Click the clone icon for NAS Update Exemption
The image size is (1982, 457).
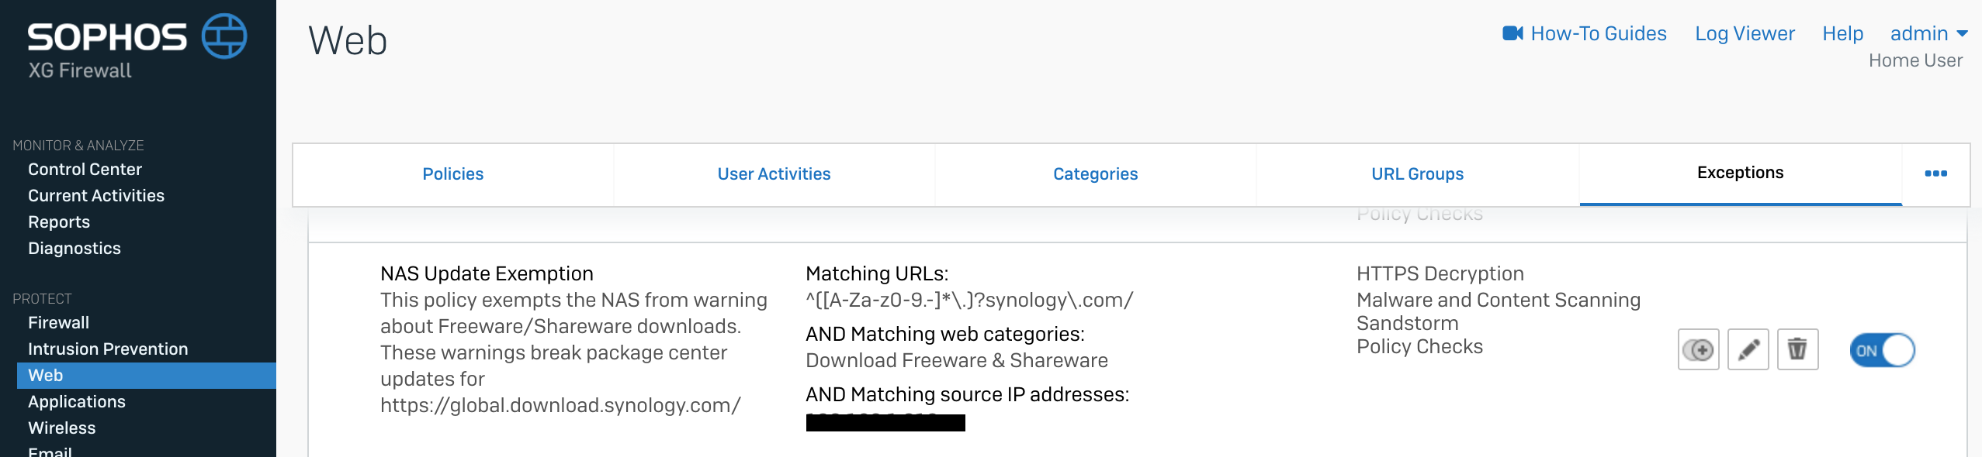pyautogui.click(x=1698, y=350)
